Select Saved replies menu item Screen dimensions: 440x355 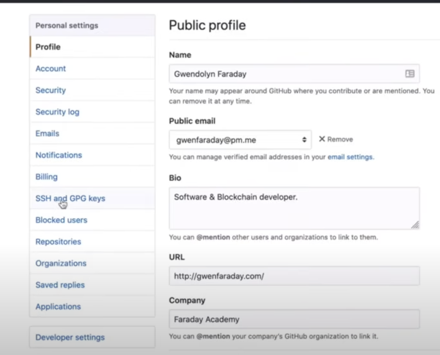[60, 285]
